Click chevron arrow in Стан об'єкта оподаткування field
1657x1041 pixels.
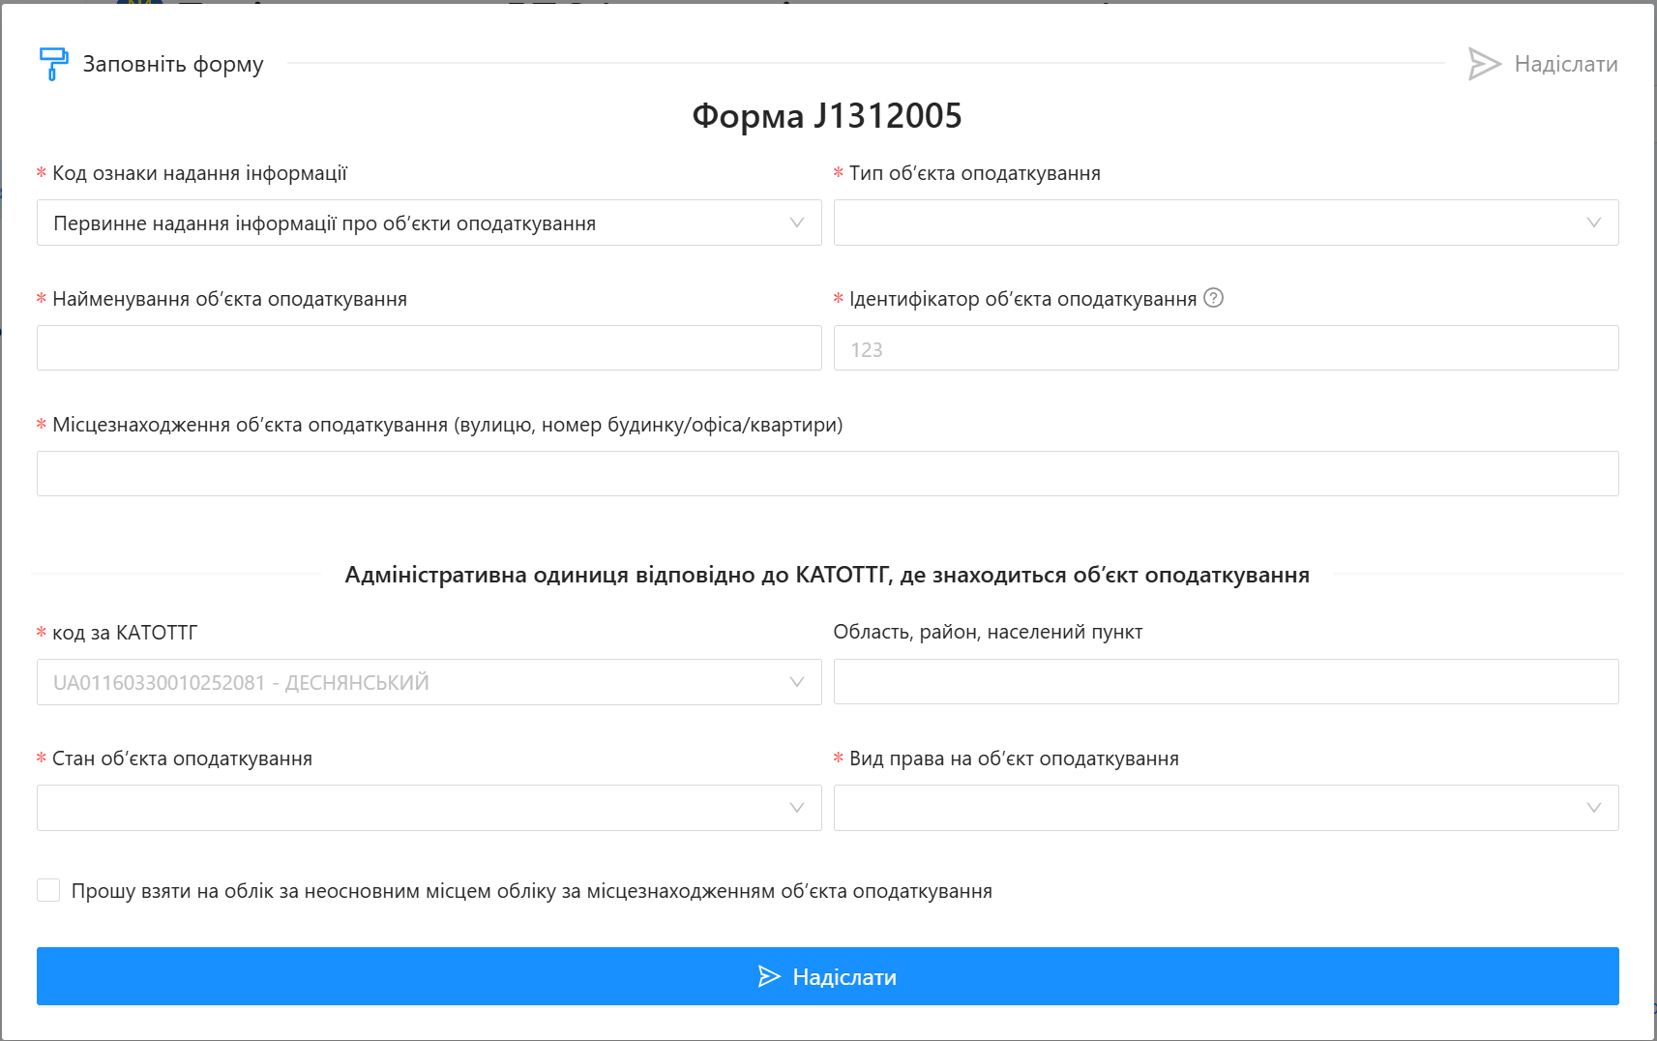[796, 808]
